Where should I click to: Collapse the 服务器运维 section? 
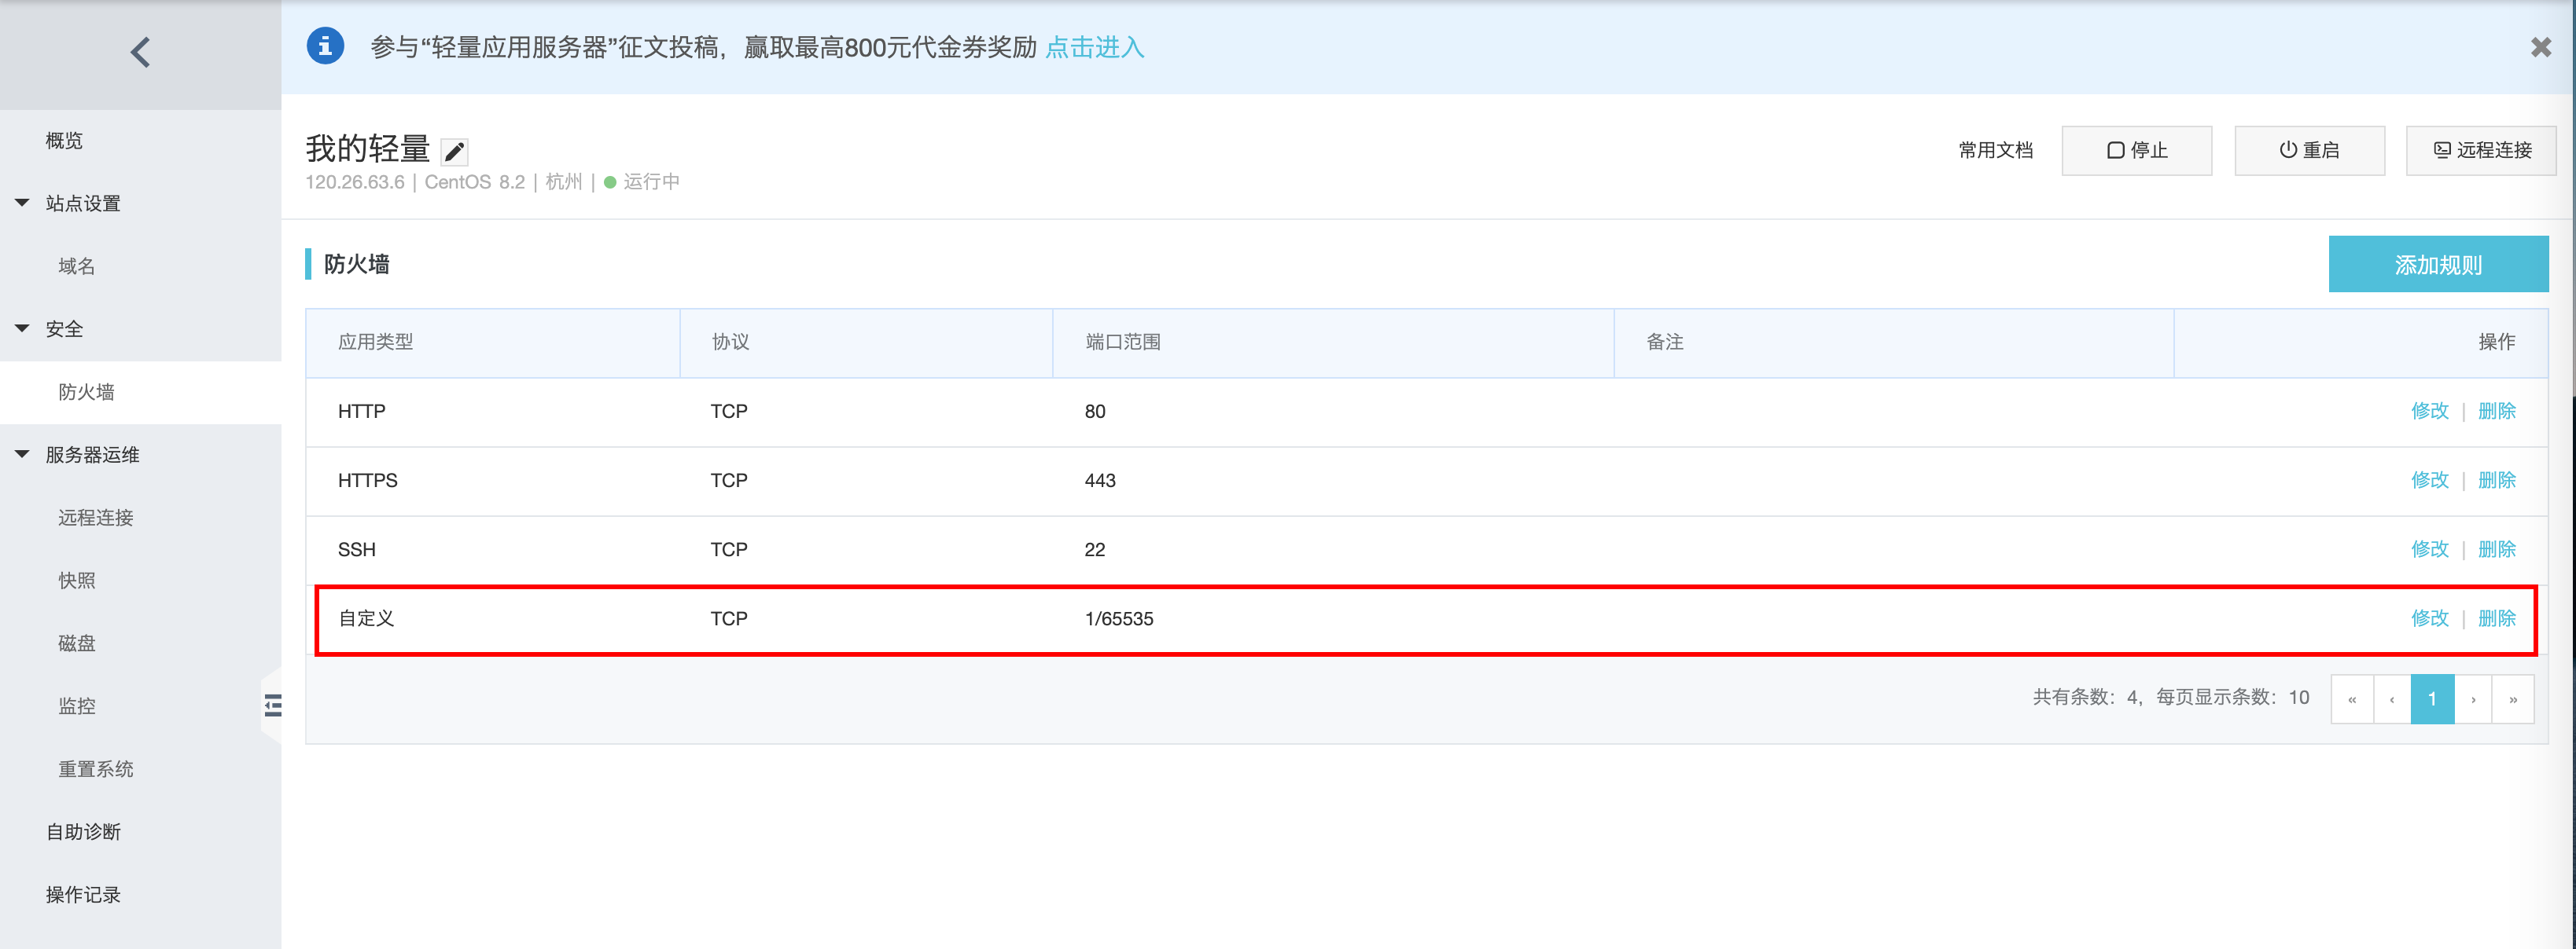click(22, 455)
